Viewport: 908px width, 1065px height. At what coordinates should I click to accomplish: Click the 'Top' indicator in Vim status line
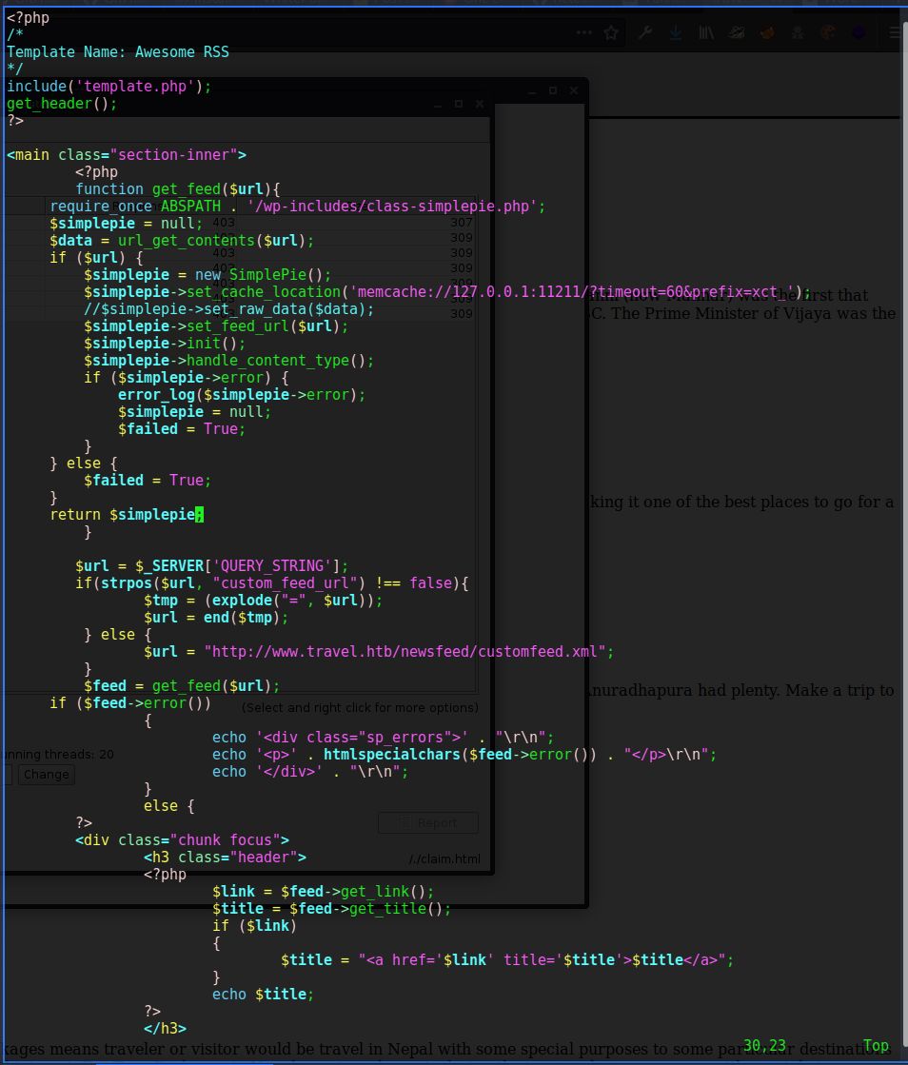pyautogui.click(x=875, y=1045)
